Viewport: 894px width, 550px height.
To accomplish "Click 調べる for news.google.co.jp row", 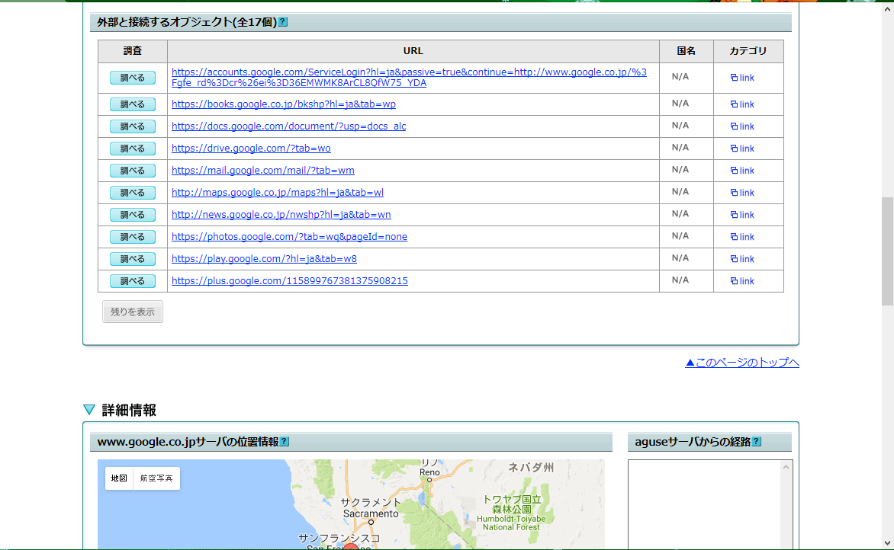I will pyautogui.click(x=132, y=215).
